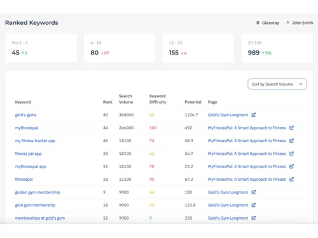Open the my fitness tracker app keyword
318x238 pixels.
(35, 141)
